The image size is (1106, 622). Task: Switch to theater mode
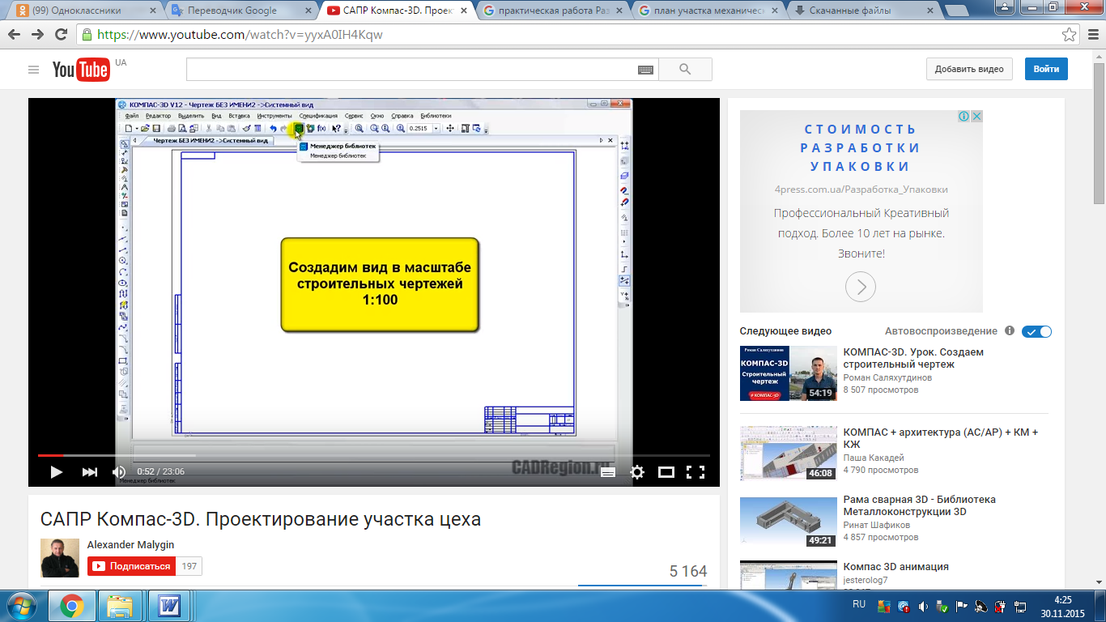[x=666, y=471]
